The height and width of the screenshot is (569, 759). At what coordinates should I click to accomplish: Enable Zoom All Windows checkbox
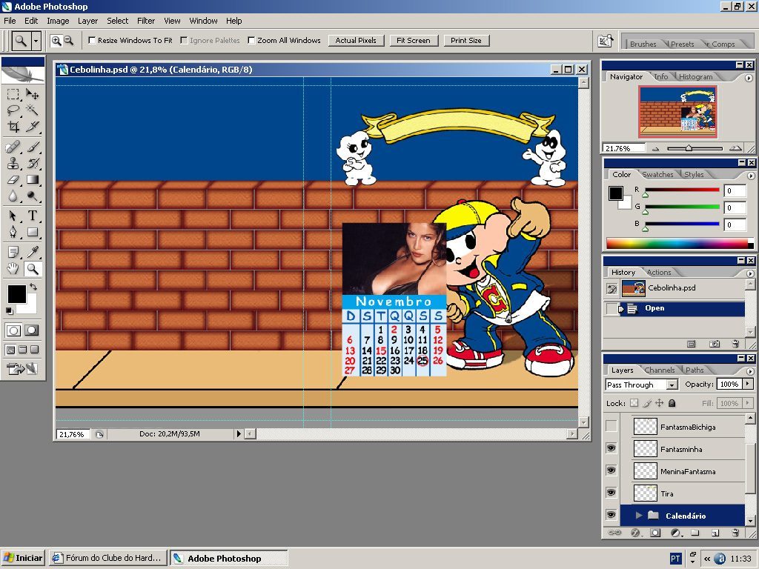(251, 40)
